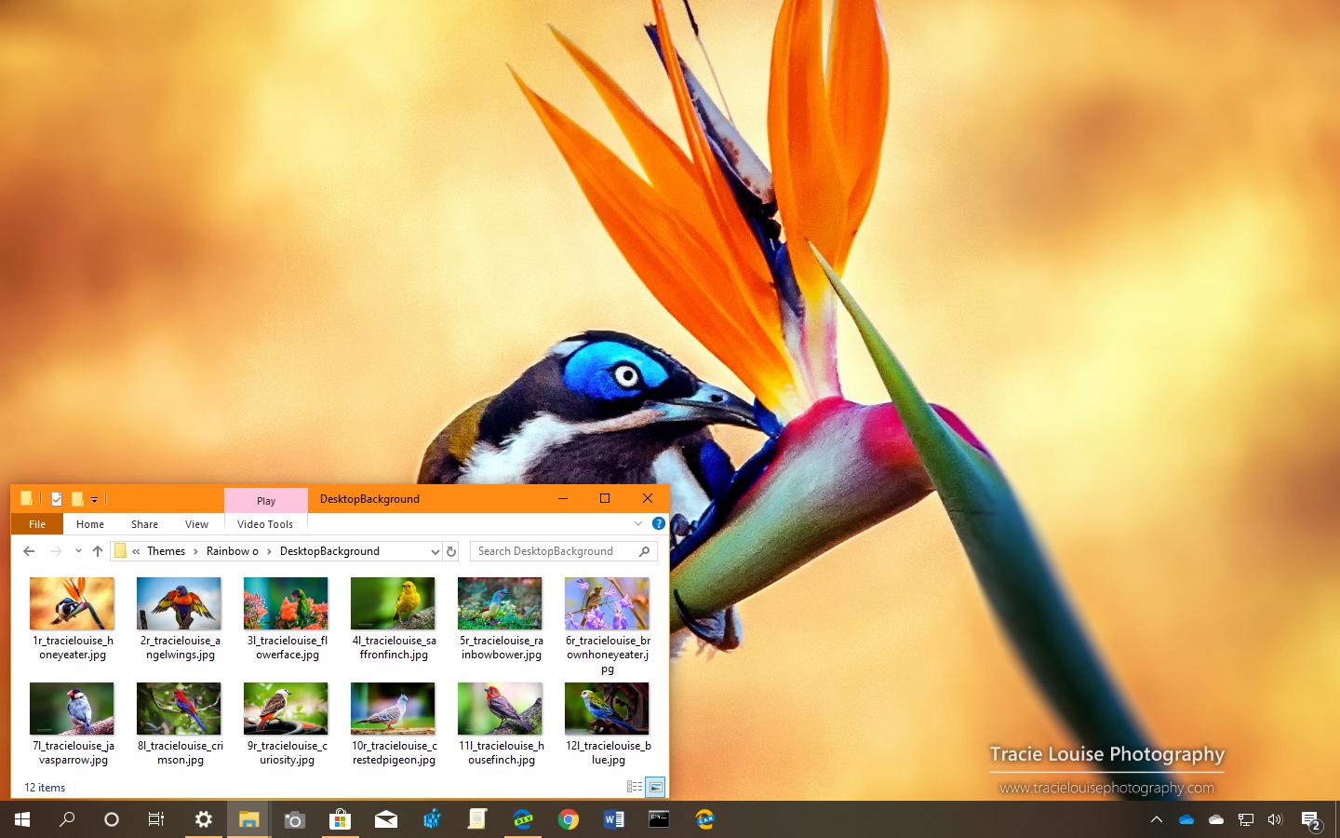1340x838 pixels.
Task: Open the File menu
Action: coord(36,523)
